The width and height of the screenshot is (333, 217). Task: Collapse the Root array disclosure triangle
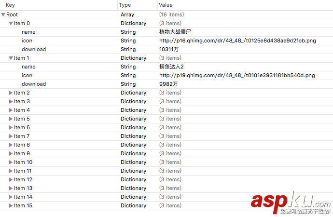pyautogui.click(x=3, y=15)
